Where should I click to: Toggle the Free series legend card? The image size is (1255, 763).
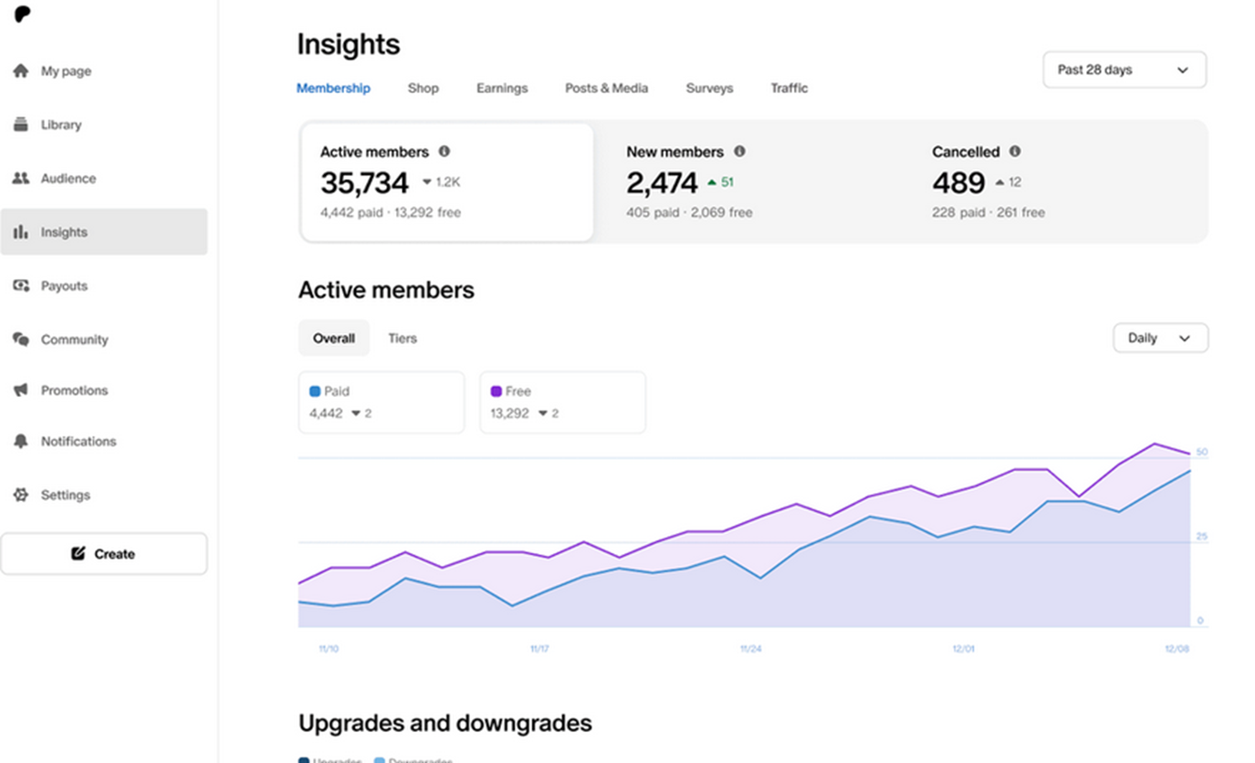tap(562, 402)
